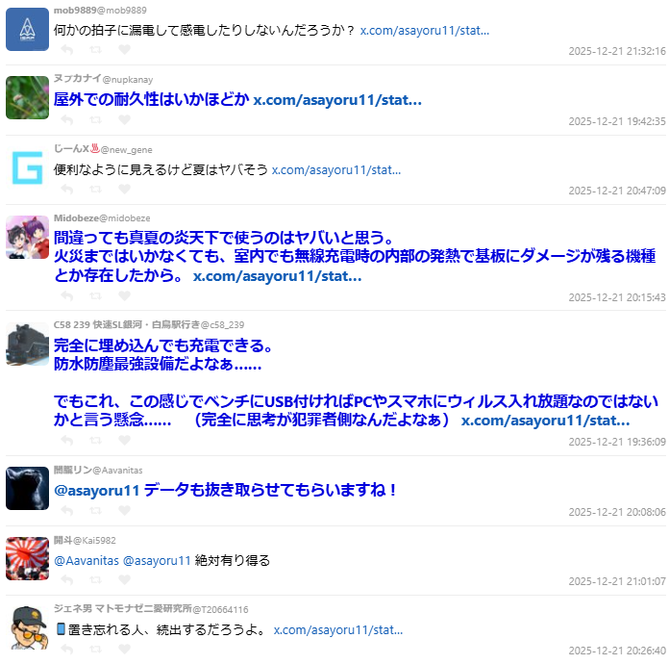Follow the @Aavanitas mention in Kai5982's reply
This screenshot has height=664, width=669.
(87, 560)
